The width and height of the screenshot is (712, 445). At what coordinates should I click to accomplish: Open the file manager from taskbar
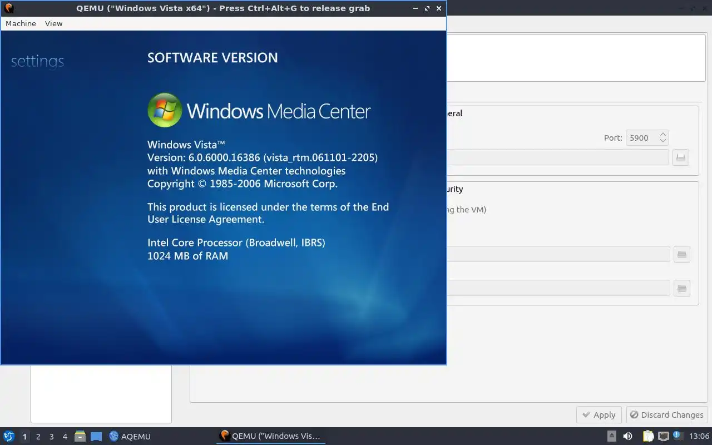coord(80,437)
